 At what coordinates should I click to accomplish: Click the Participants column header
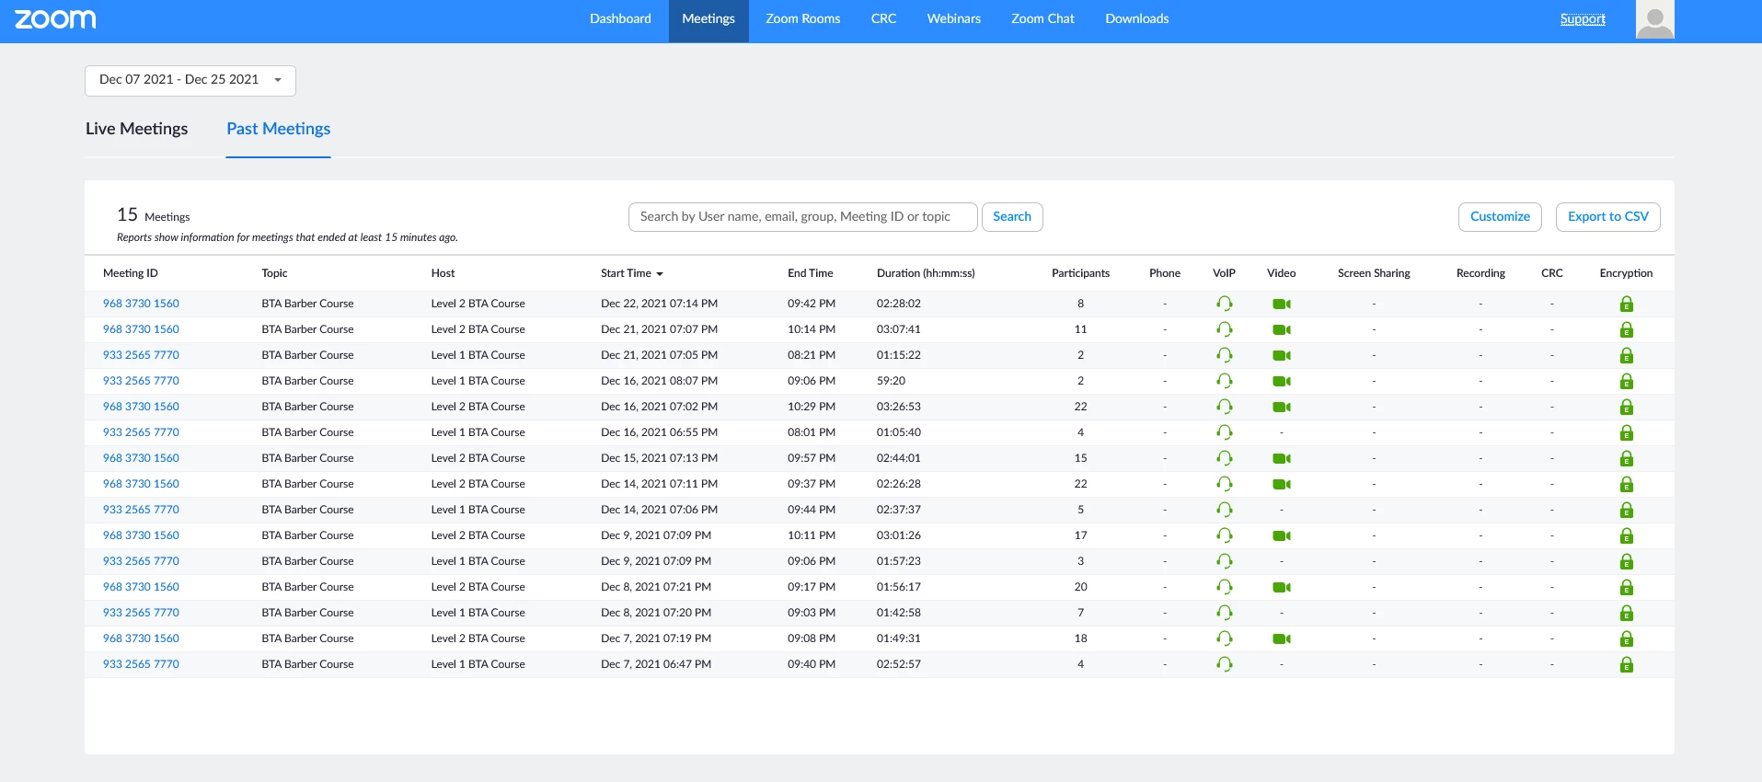tap(1080, 273)
